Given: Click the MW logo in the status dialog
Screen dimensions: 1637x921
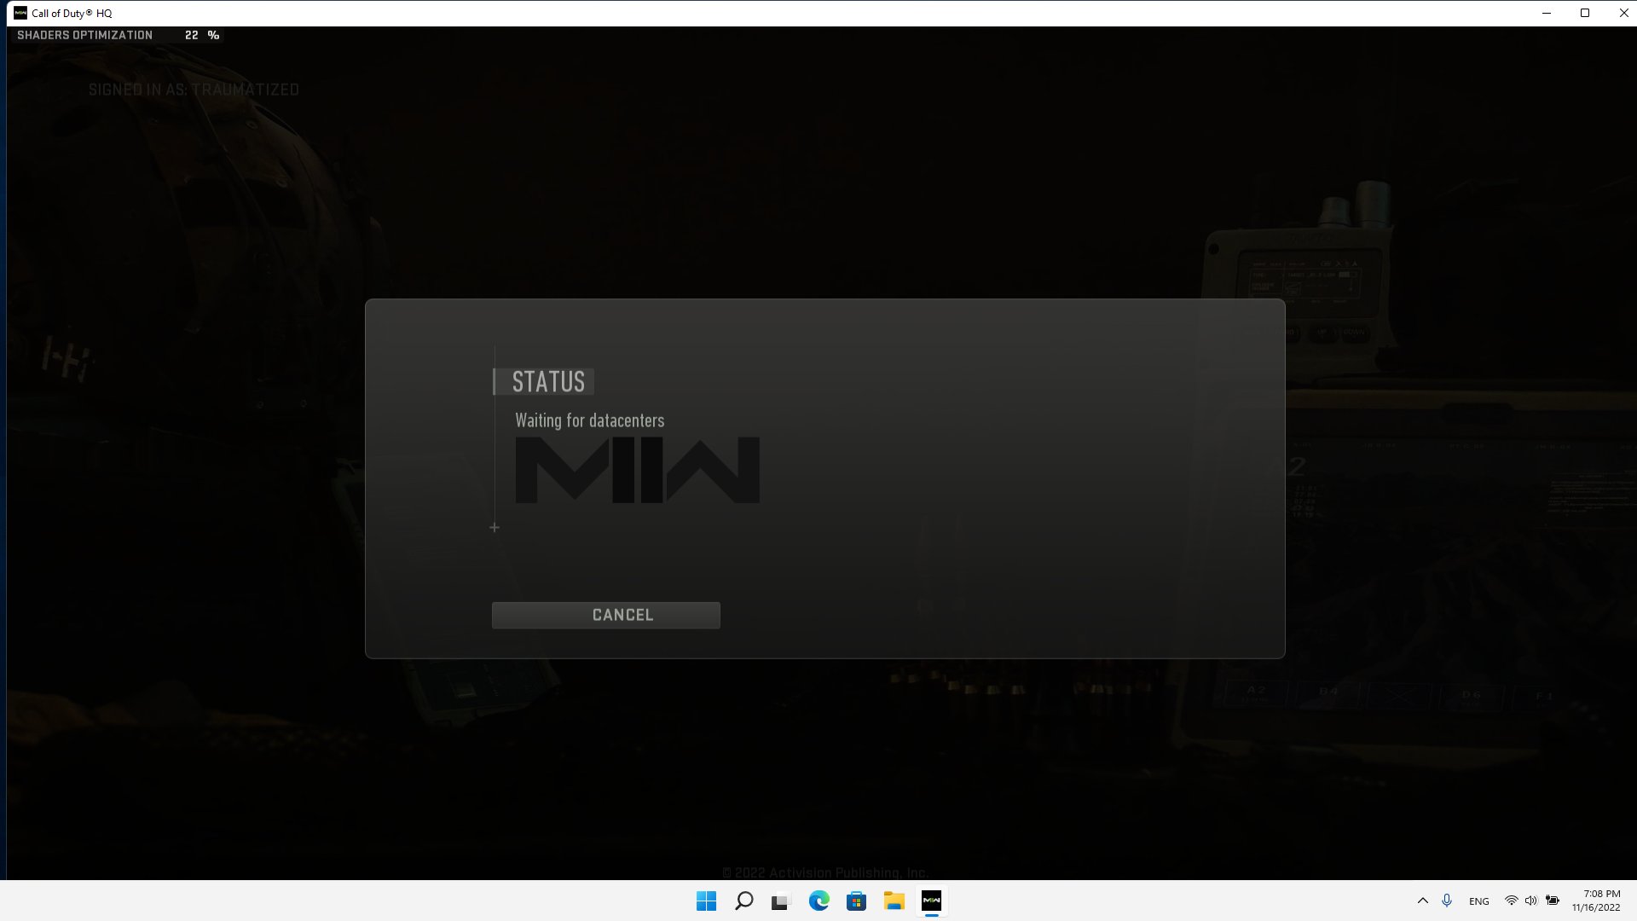Looking at the screenshot, I should (x=636, y=470).
